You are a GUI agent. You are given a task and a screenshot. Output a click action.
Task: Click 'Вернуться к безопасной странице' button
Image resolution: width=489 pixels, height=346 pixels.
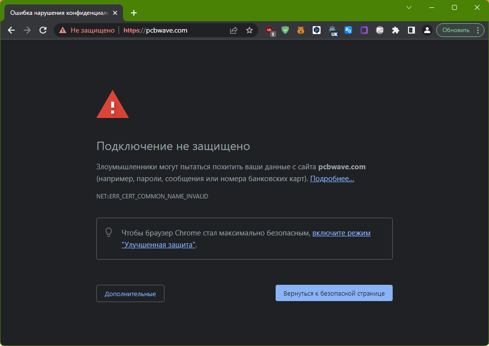(334, 293)
